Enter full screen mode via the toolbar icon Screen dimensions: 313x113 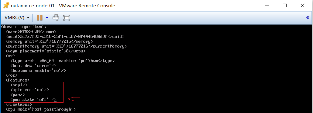(67, 18)
